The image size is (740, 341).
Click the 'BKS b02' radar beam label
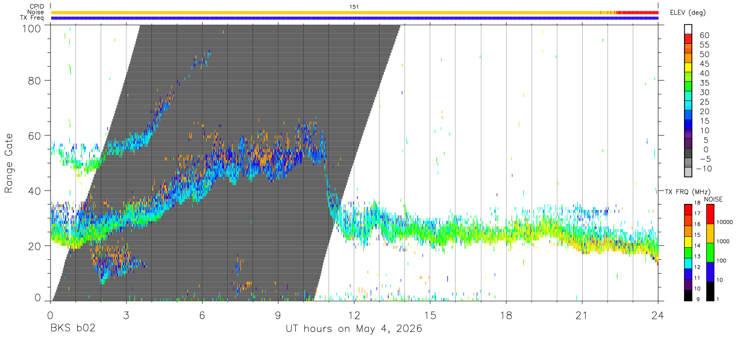tap(72, 329)
